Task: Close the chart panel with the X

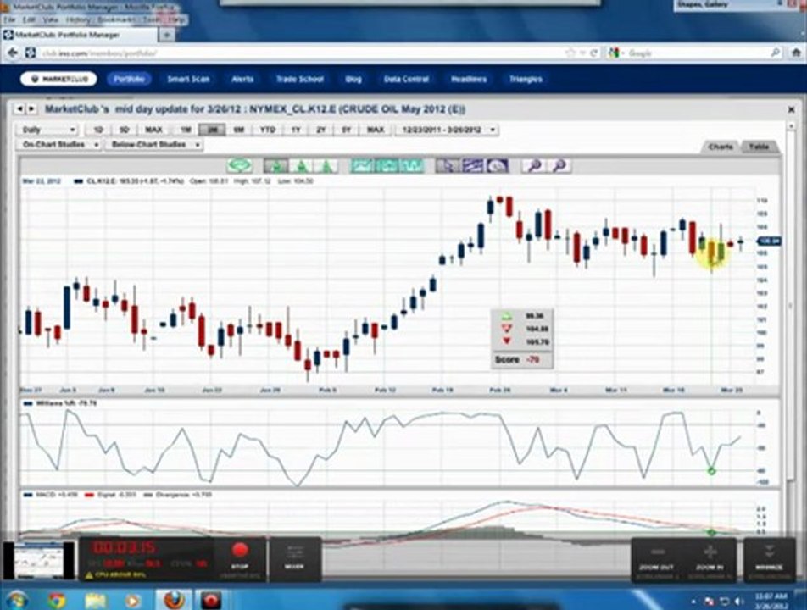Action: [791, 109]
